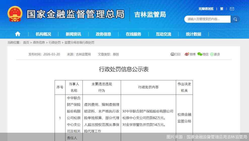Click the national emblem logo
249x141 pixels.
(15, 14)
